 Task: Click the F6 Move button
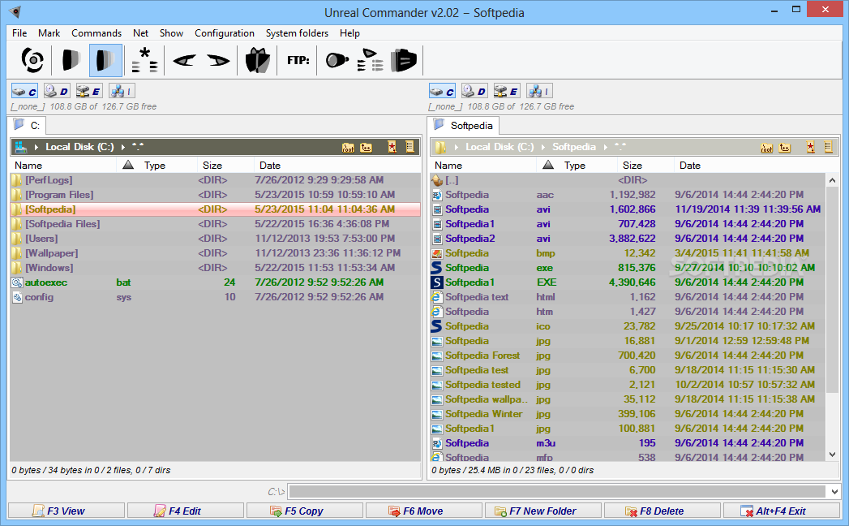tap(424, 511)
